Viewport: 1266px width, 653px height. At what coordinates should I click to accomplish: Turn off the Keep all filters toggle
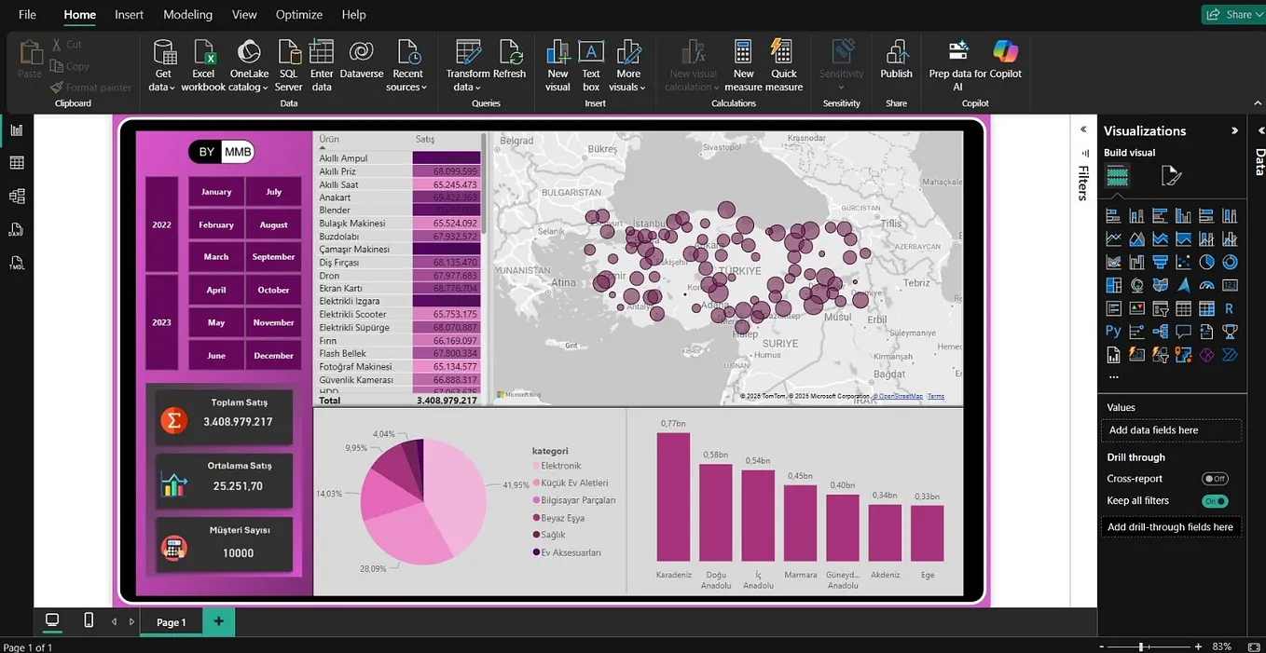(1218, 500)
